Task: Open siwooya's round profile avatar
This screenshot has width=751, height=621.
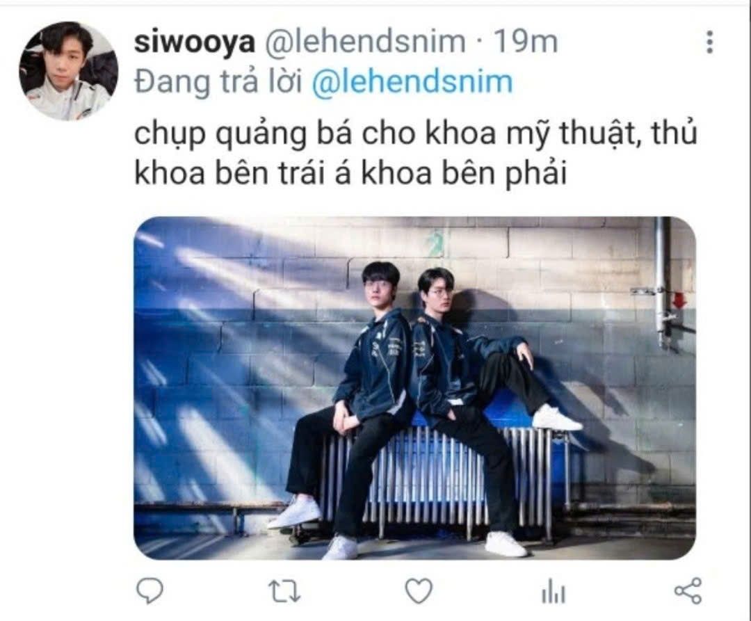Action: (68, 70)
